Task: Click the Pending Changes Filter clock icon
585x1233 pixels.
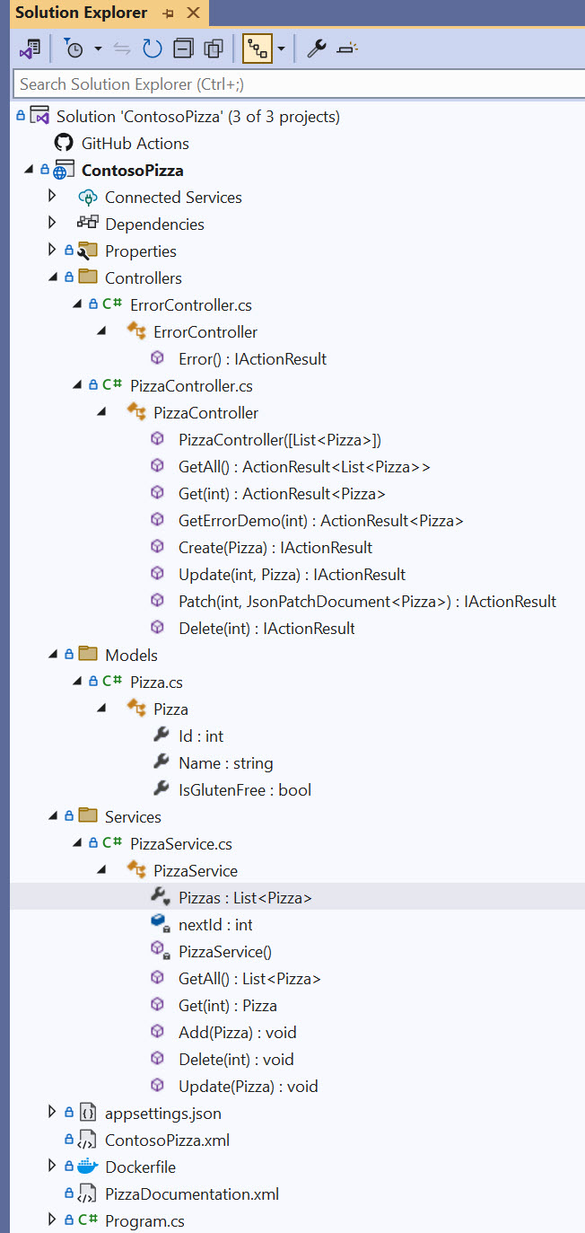Action: point(74,48)
